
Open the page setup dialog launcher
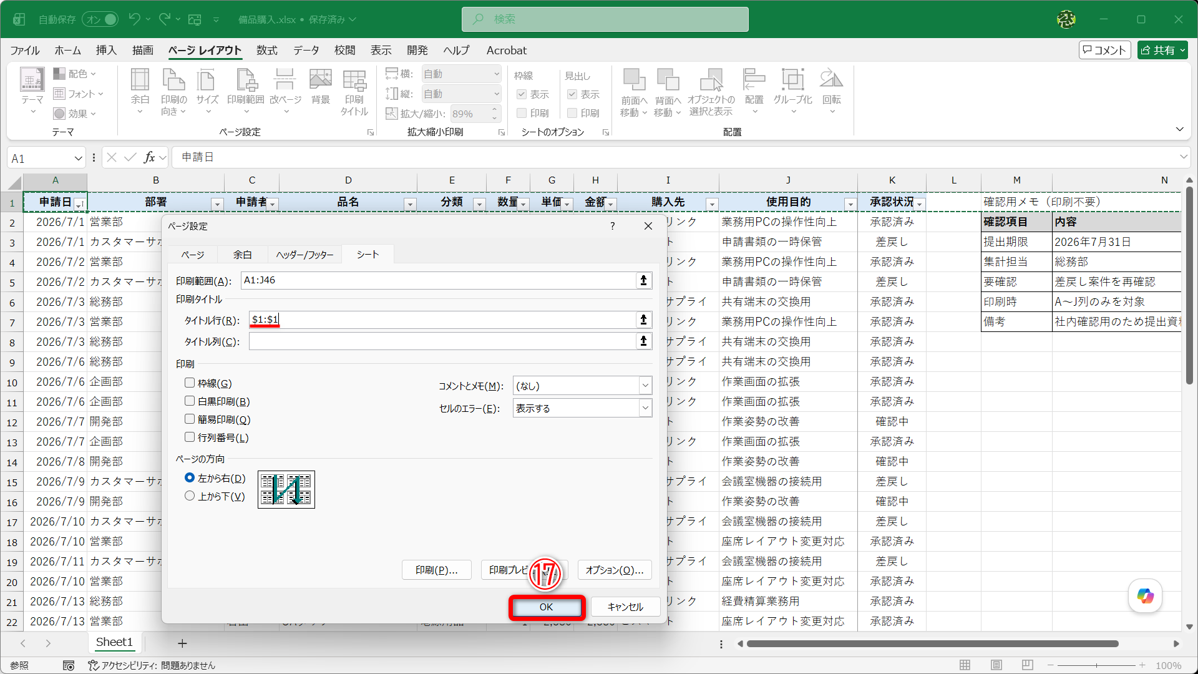click(371, 132)
